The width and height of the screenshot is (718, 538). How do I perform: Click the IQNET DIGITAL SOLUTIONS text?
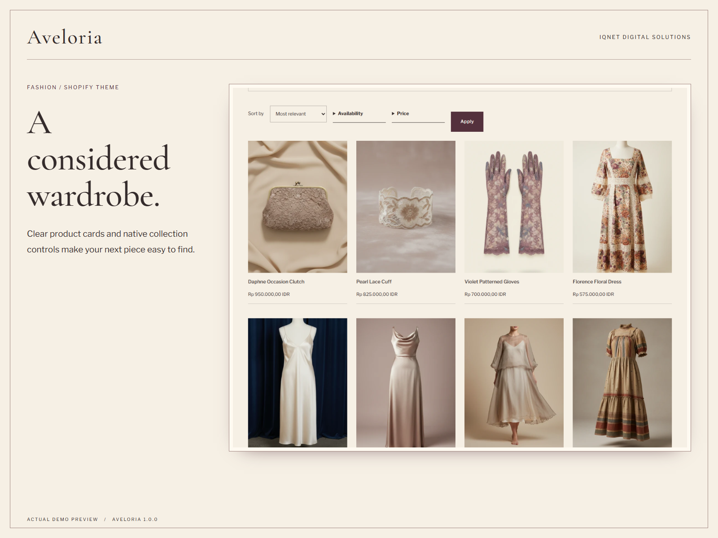click(x=645, y=37)
